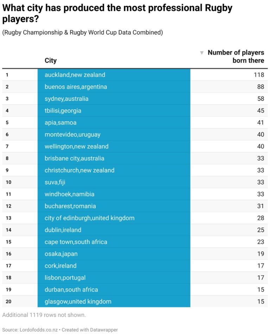This screenshot has height=335, width=270.
Task: Click the tbilisi,georgia cell
Action: pyautogui.click(x=63, y=110)
